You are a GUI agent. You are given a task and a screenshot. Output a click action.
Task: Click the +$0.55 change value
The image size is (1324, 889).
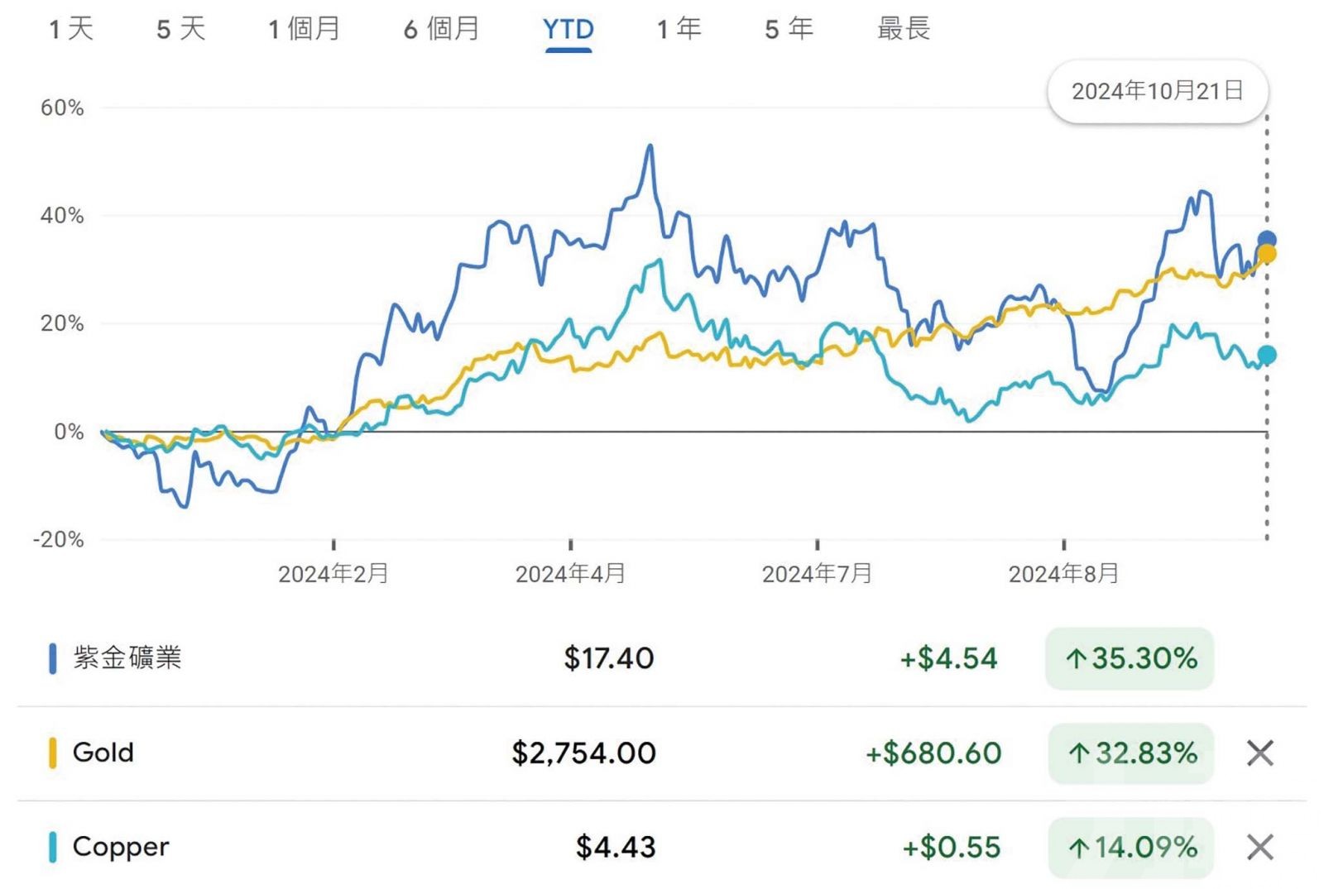coord(952,847)
